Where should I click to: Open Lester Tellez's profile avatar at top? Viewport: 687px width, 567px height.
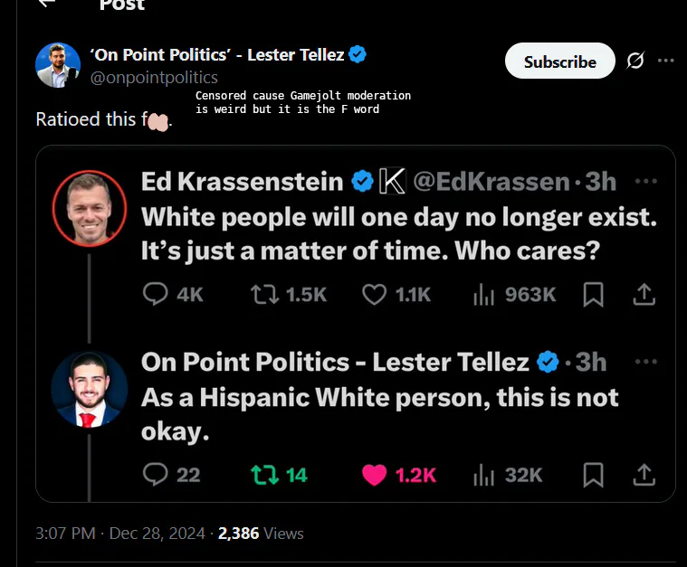tap(58, 65)
